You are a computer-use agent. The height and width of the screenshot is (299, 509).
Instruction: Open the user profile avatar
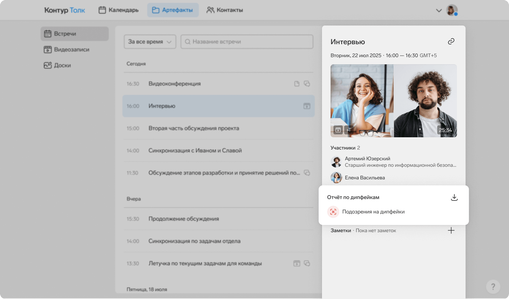click(x=452, y=10)
